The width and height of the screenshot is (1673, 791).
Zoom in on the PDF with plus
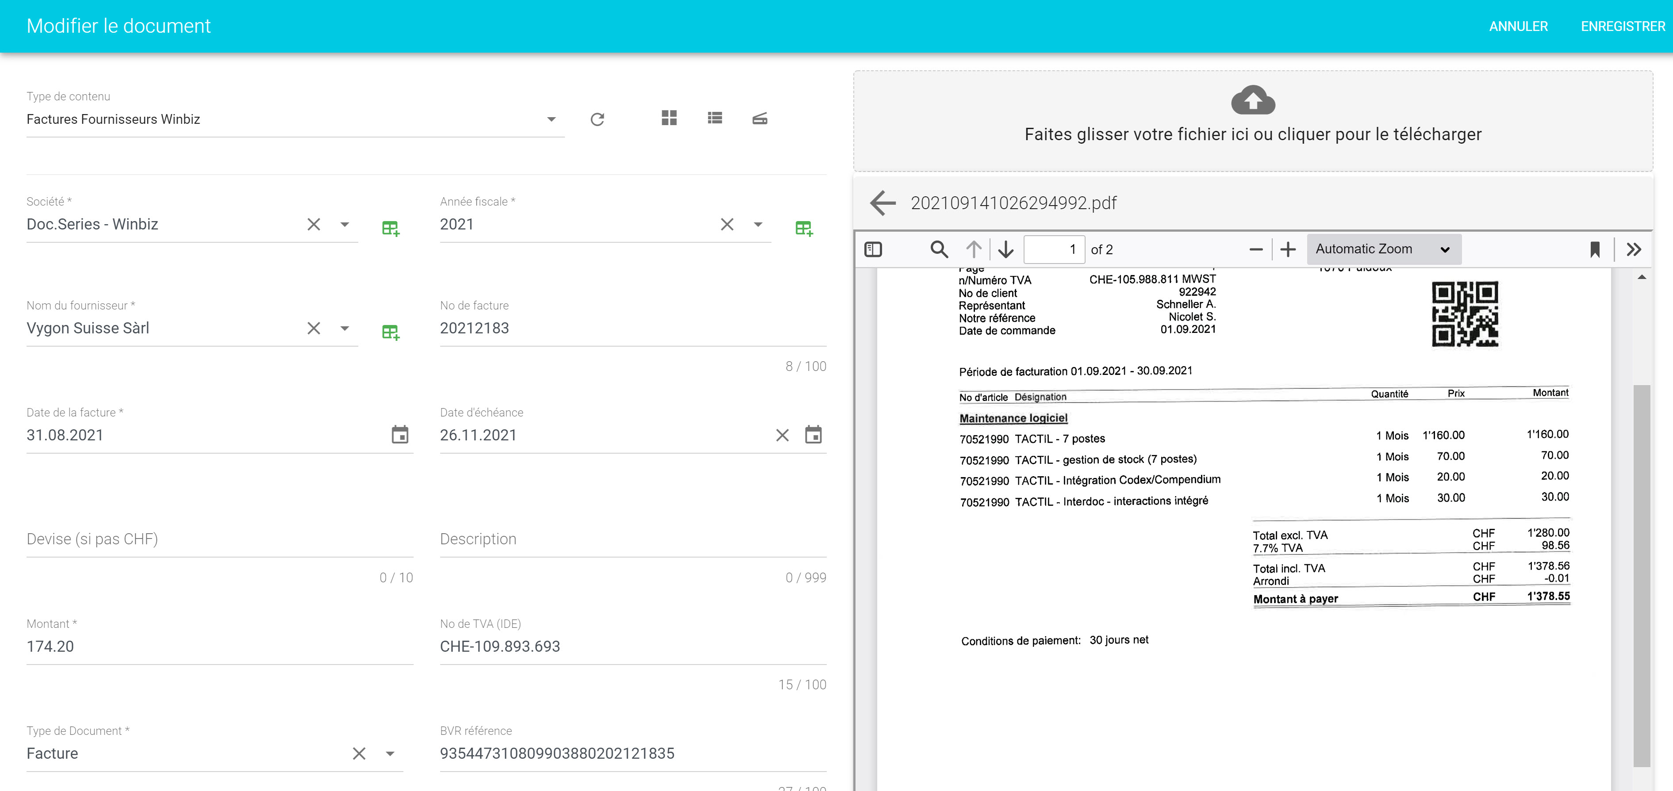tap(1288, 249)
